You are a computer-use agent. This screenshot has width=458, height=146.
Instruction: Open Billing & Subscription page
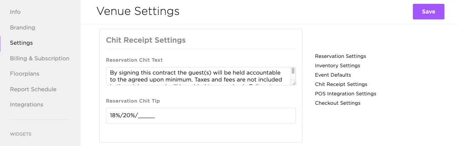[x=40, y=58]
